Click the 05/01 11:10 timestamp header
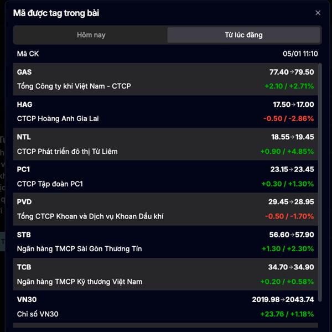 300,54
